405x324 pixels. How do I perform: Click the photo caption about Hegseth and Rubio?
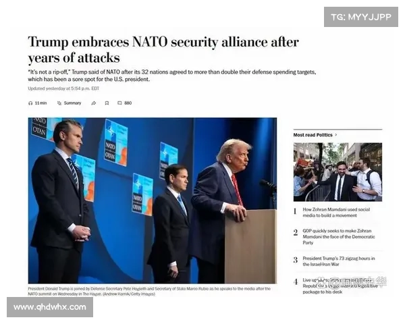(x=149, y=291)
